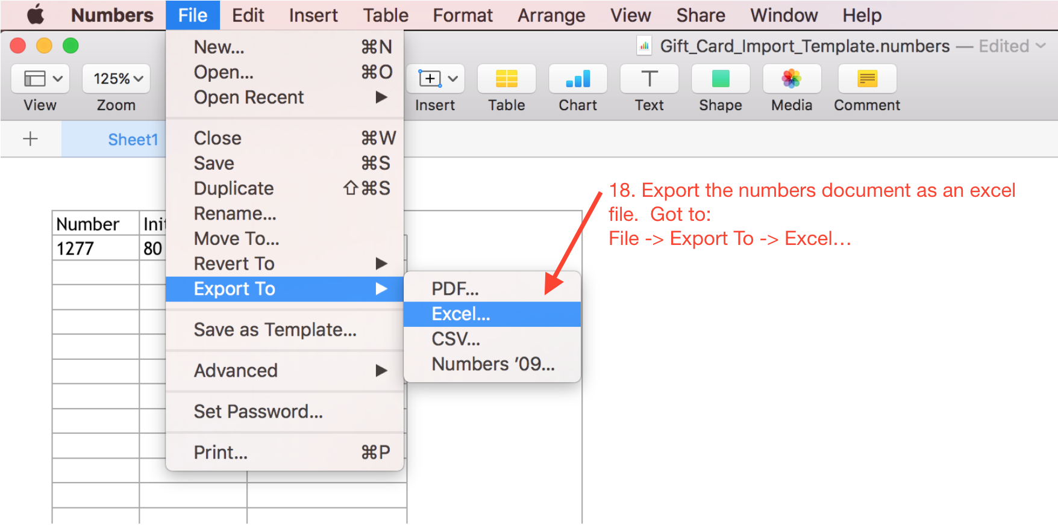Image resolution: width=1058 pixels, height=526 pixels.
Task: Add a Table from the toolbar
Action: [x=506, y=79]
